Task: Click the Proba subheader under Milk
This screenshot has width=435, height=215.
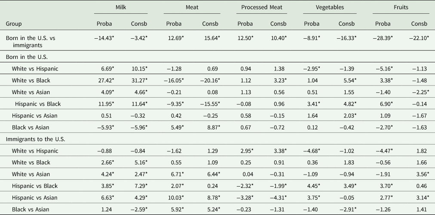Action: click(x=105, y=24)
